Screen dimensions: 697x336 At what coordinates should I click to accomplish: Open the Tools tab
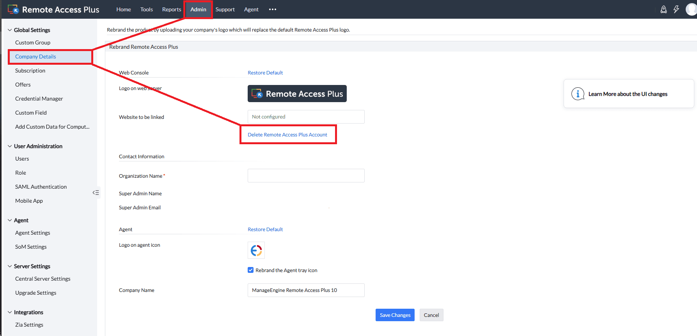147,9
